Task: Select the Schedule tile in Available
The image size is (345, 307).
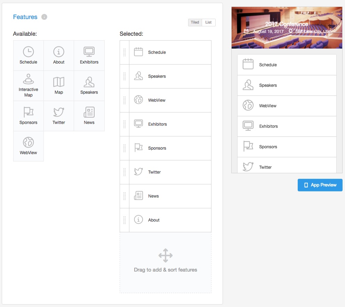Action: pyautogui.click(x=29, y=56)
